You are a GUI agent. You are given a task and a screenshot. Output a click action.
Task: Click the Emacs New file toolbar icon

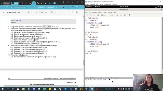tap(87, 15)
